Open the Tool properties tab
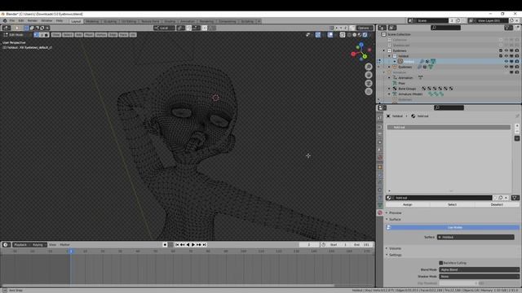This screenshot has width=522, height=293. [x=380, y=117]
